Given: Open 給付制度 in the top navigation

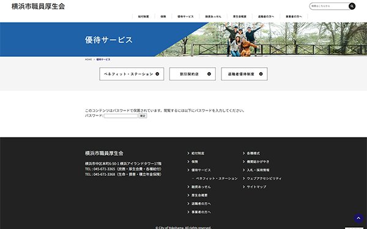Looking at the screenshot, I should [x=143, y=16].
